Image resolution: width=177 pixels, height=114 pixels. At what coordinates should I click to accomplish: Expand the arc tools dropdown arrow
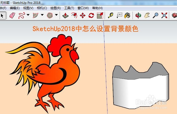click(42, 15)
